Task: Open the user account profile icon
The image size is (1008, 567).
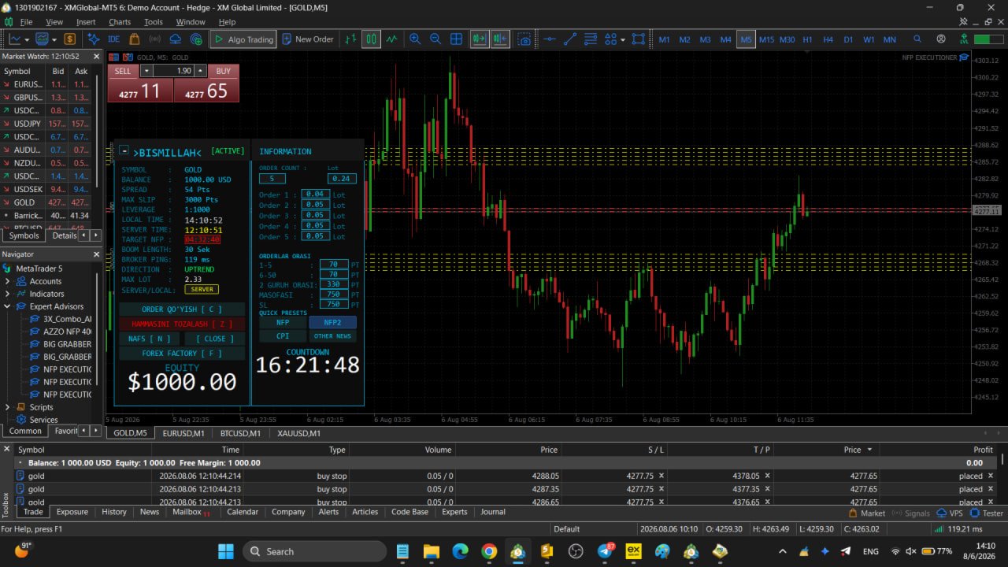Action: tap(941, 39)
